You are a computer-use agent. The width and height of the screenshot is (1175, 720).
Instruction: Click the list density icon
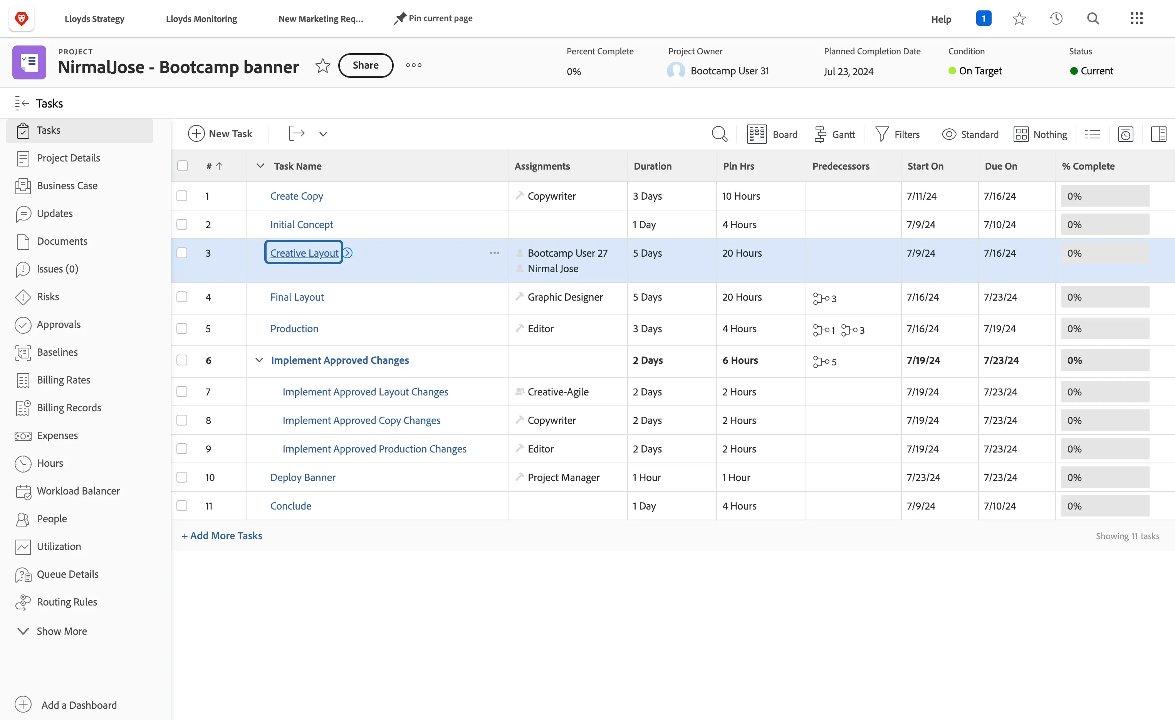click(x=1092, y=134)
